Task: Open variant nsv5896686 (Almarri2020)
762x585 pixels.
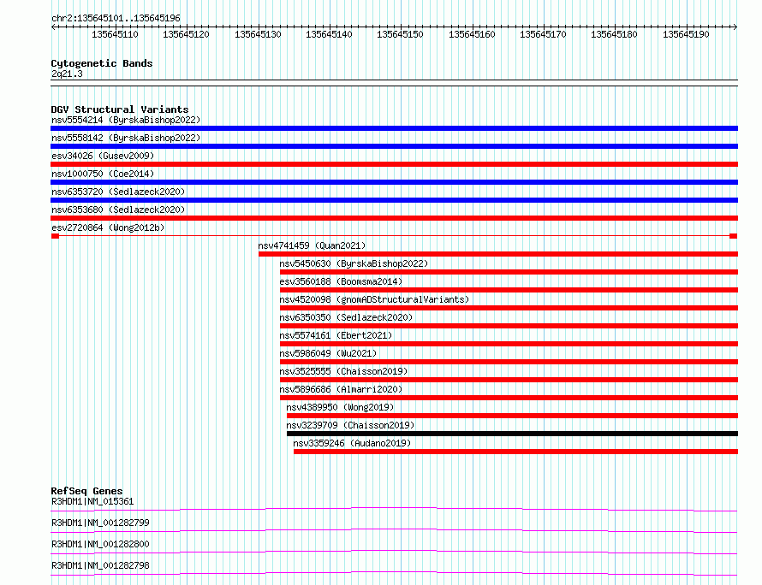Action: pyautogui.click(x=341, y=389)
